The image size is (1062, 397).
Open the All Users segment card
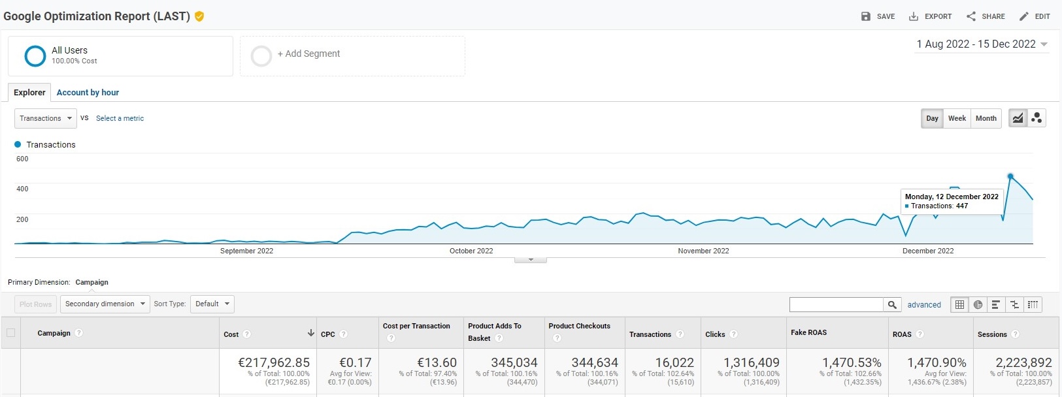click(120, 56)
